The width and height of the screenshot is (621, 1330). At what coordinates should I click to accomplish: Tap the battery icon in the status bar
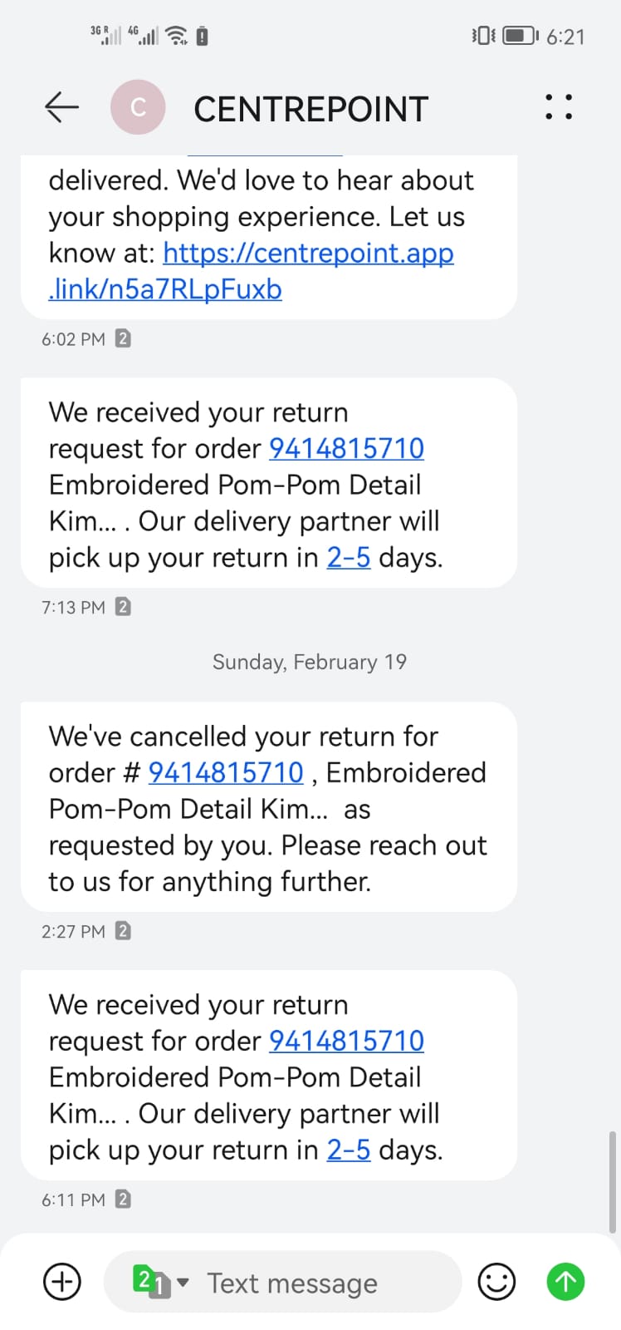coord(519,36)
